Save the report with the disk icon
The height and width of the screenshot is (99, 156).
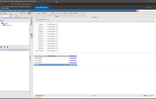coord(5,13)
